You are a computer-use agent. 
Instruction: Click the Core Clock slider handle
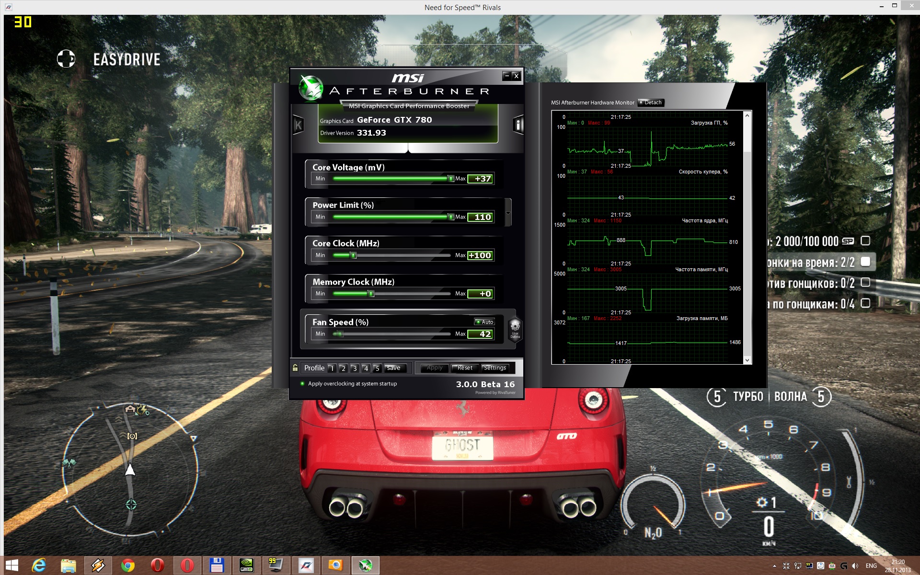pos(354,255)
